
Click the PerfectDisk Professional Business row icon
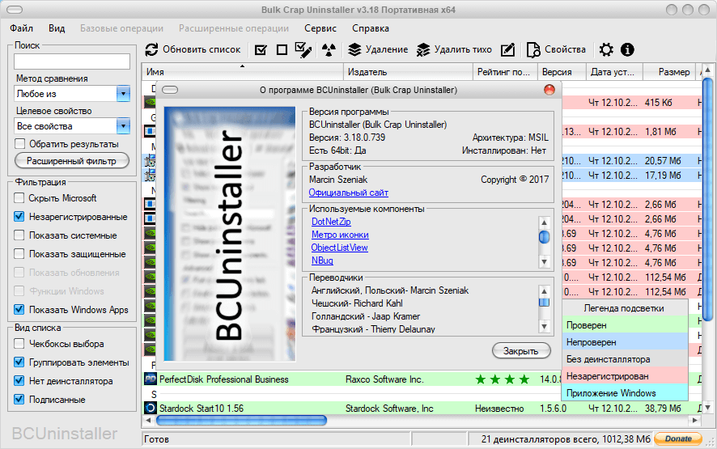point(151,379)
